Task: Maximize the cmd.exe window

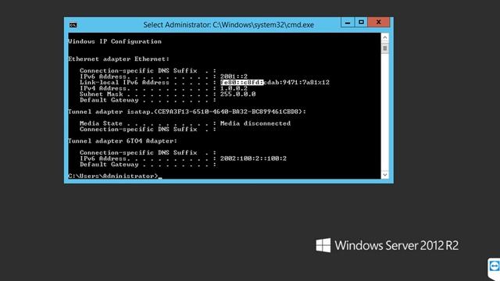Action: (361, 23)
